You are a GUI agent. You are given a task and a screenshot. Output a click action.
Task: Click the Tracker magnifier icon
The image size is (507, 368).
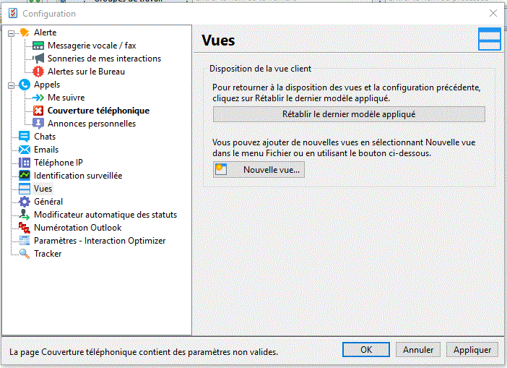(25, 254)
